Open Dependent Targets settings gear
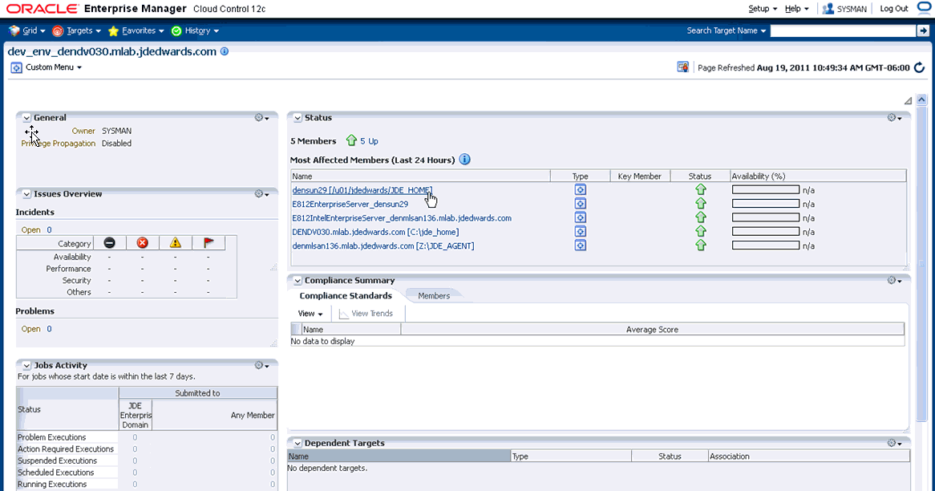The image size is (935, 491). [x=894, y=444]
